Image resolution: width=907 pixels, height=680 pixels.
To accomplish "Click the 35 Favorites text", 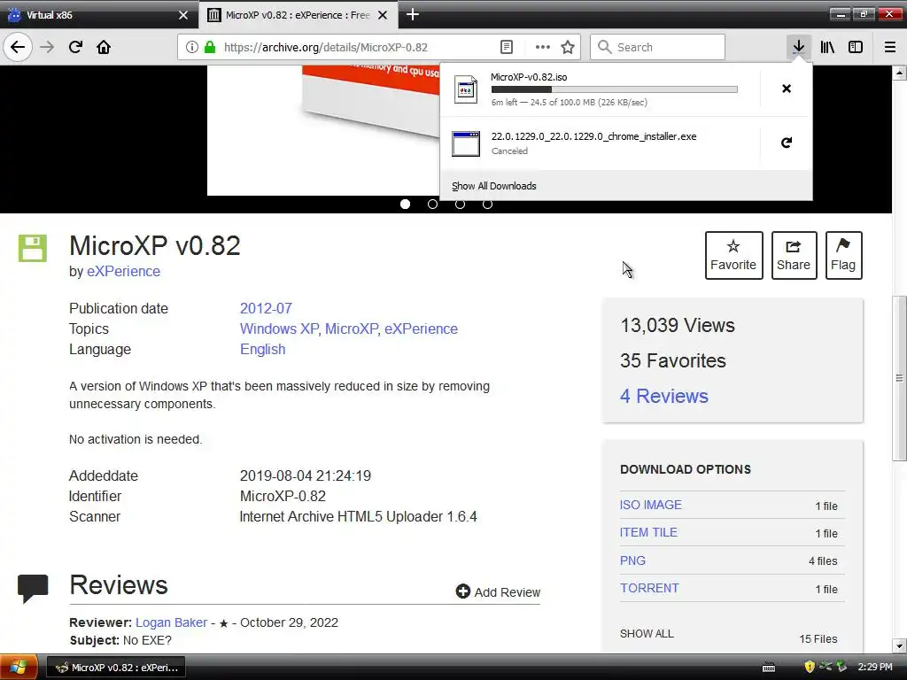I will coord(673,361).
